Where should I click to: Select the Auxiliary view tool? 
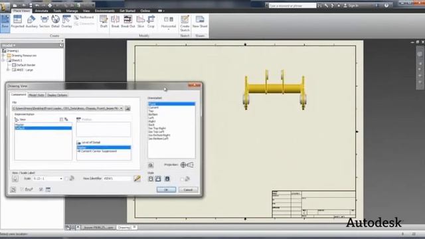click(31, 22)
